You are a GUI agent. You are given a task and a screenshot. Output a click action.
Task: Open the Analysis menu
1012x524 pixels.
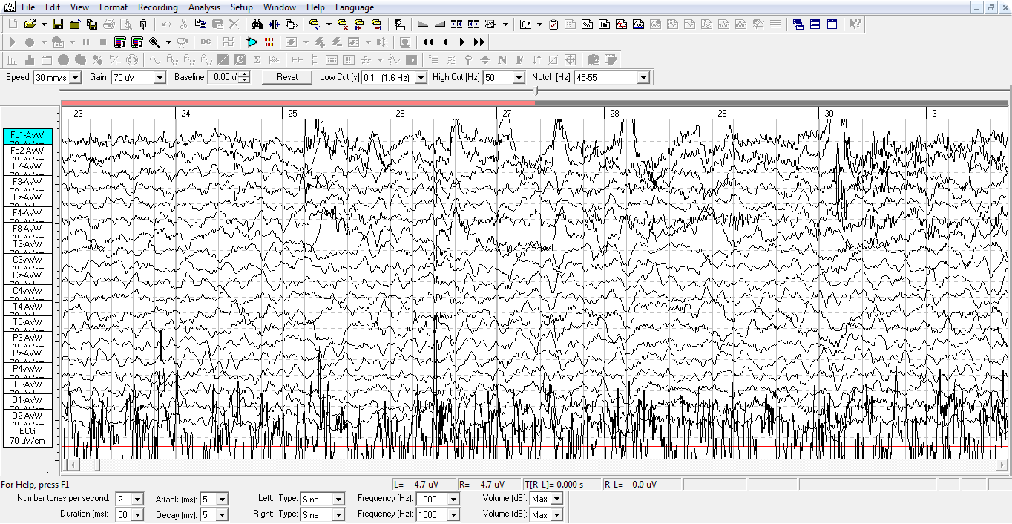pyautogui.click(x=204, y=7)
